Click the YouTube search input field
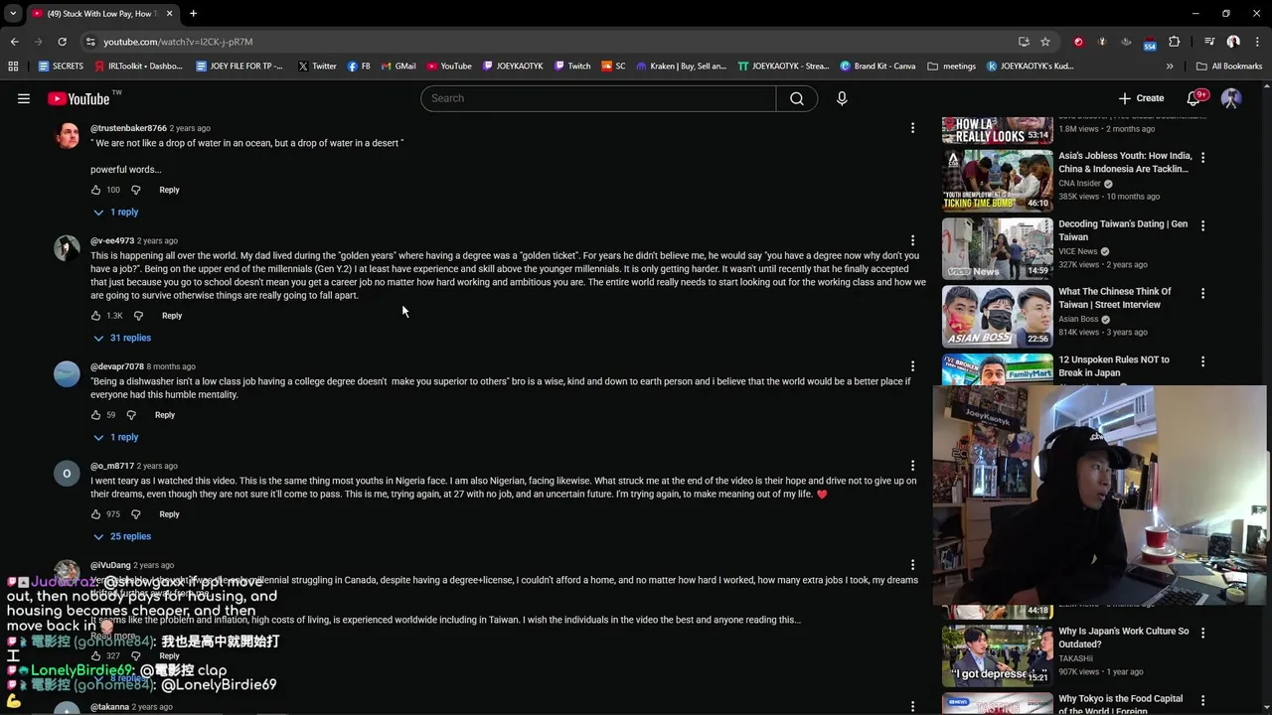This screenshot has height=715, width=1272. [598, 98]
